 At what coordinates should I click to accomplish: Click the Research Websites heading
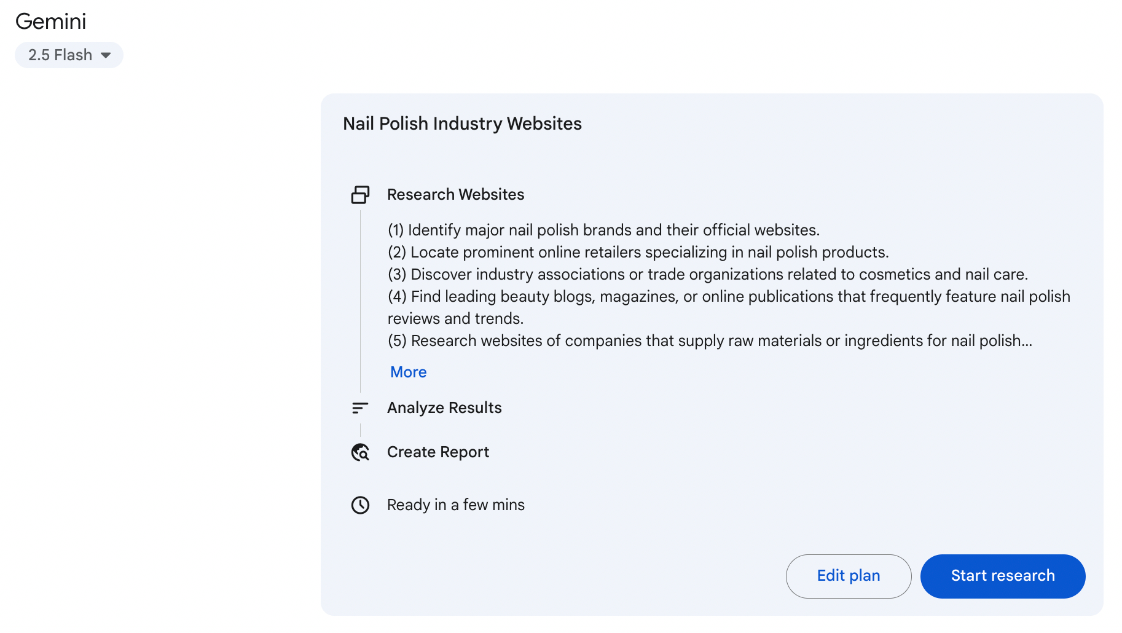[456, 195]
